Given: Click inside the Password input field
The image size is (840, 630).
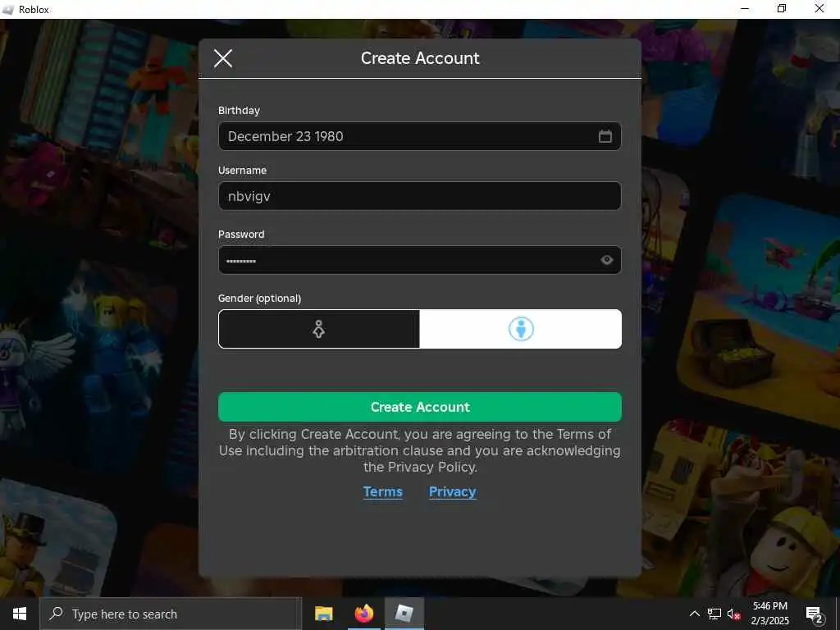Looking at the screenshot, I should click(x=419, y=260).
